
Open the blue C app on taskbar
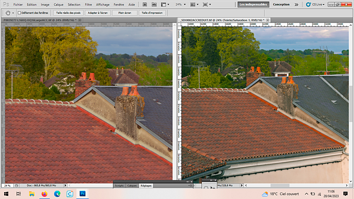pos(70,194)
